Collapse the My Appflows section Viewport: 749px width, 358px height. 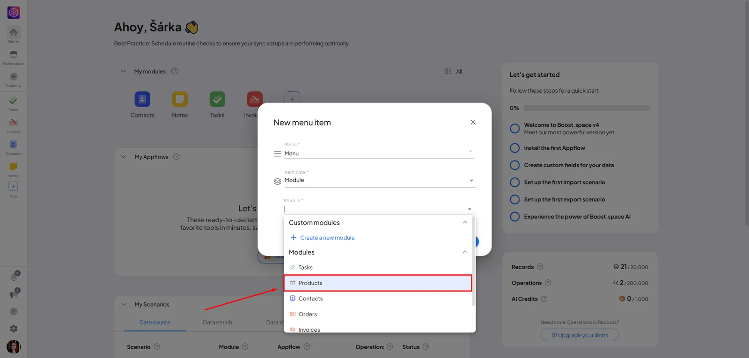point(124,157)
